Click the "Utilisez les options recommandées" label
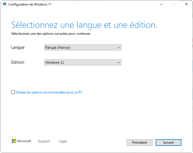 (49, 92)
